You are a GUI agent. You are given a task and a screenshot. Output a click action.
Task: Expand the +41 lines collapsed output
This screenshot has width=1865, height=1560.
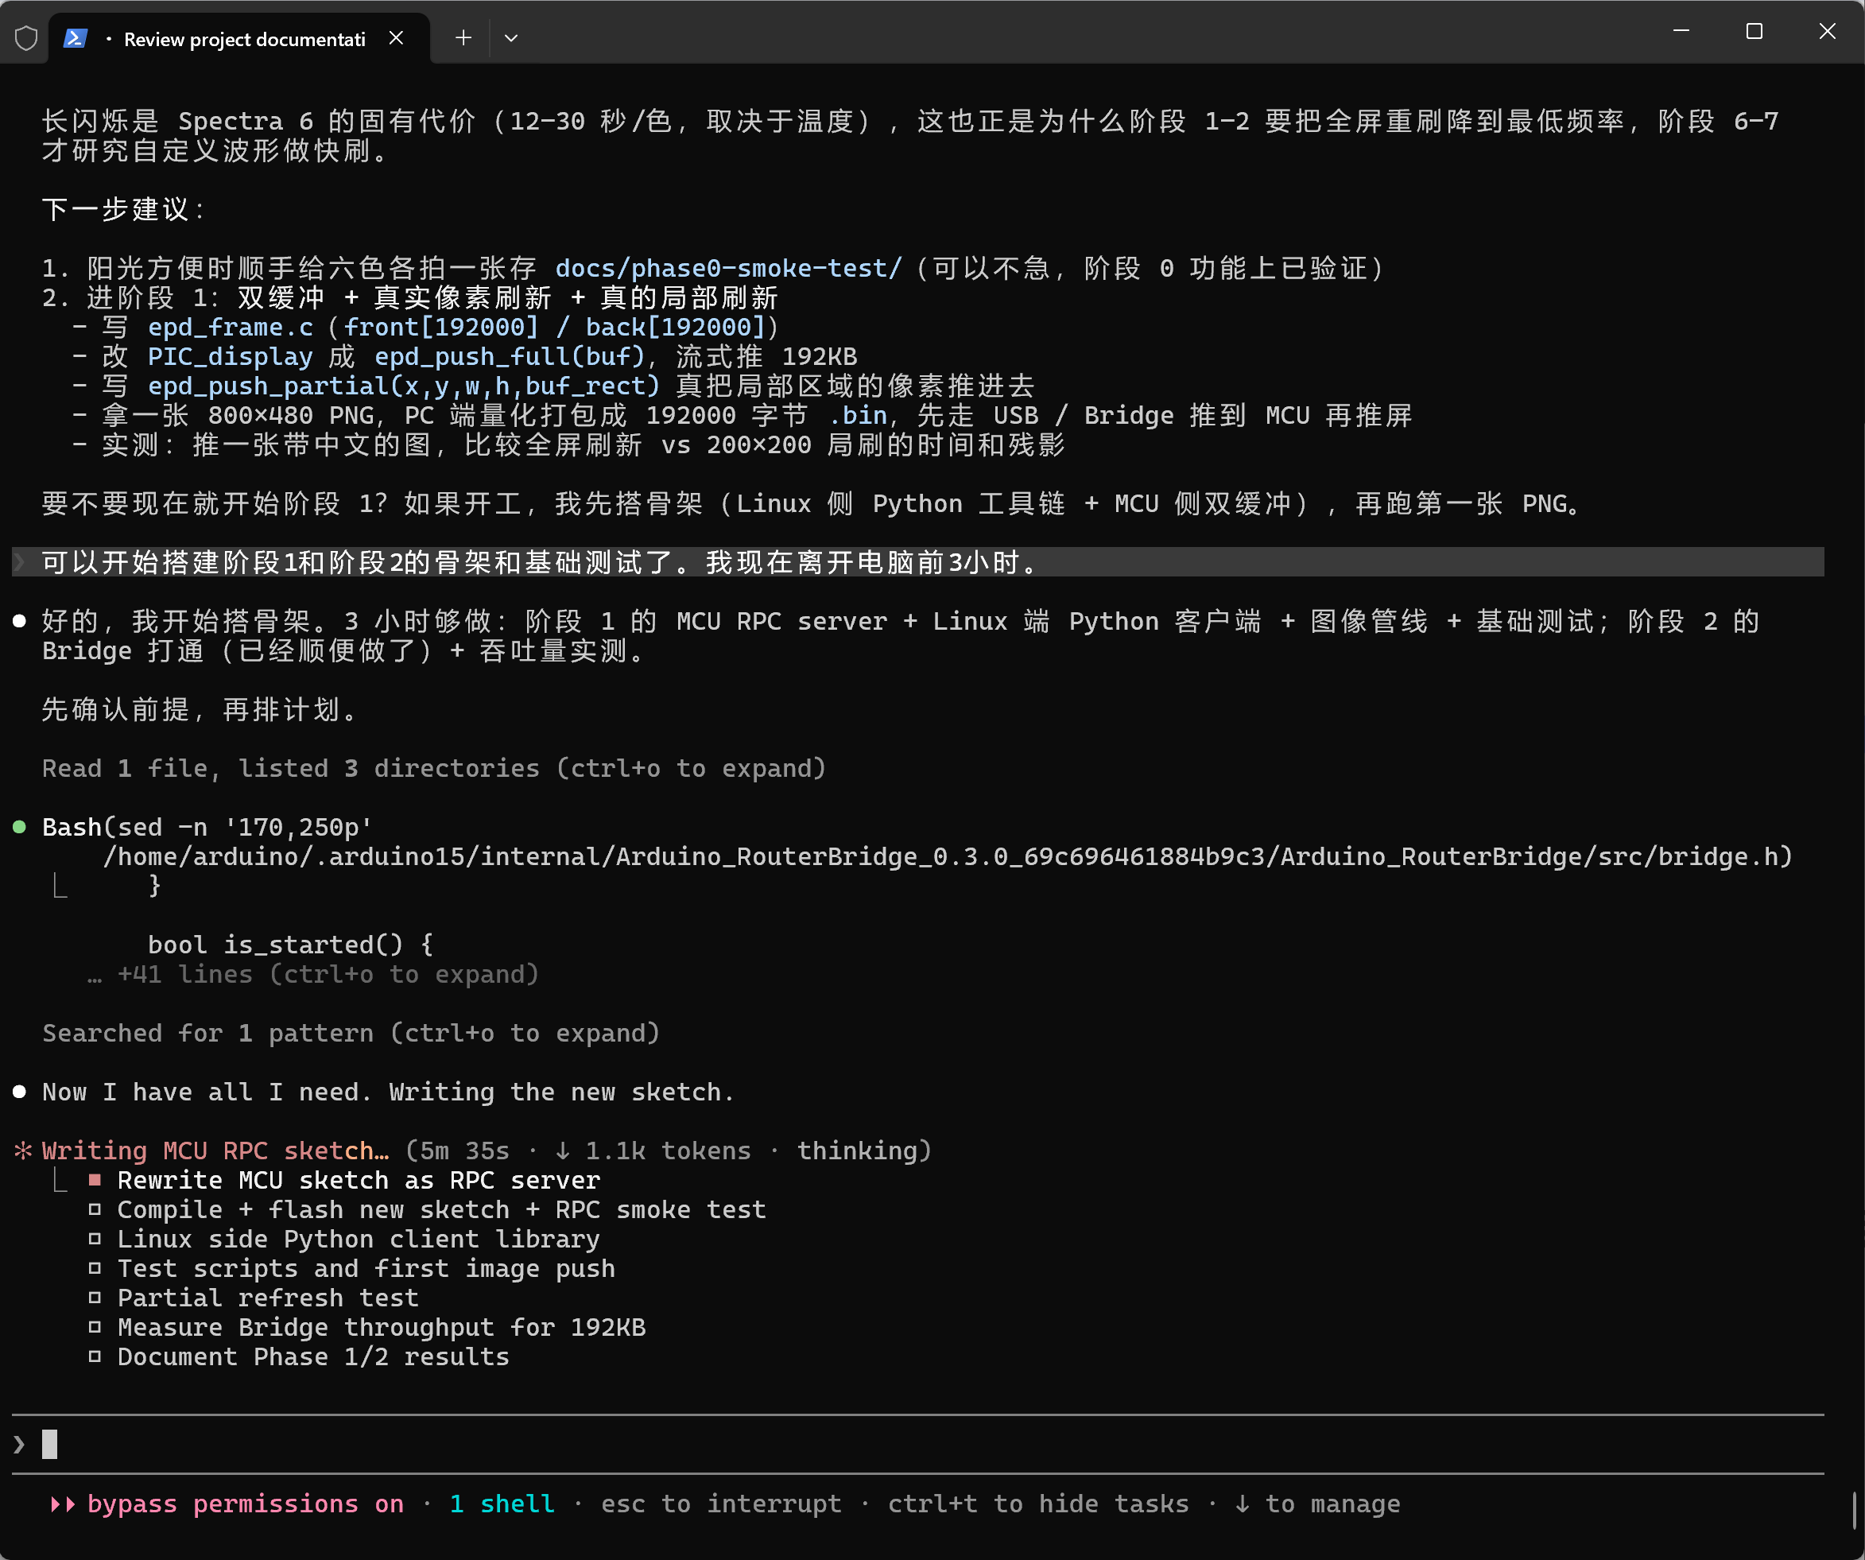click(312, 975)
